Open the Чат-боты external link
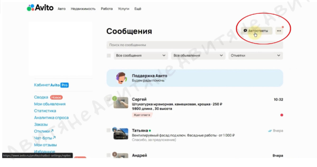The image size is (317, 167). click(x=45, y=138)
